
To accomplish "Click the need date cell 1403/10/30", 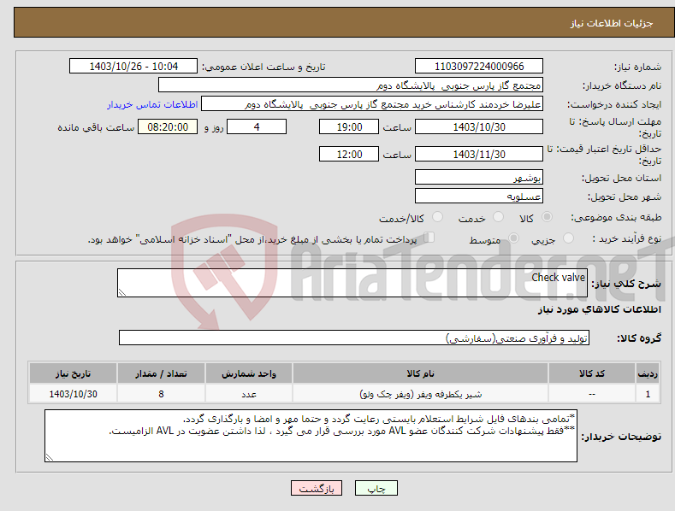I will pos(74,394).
